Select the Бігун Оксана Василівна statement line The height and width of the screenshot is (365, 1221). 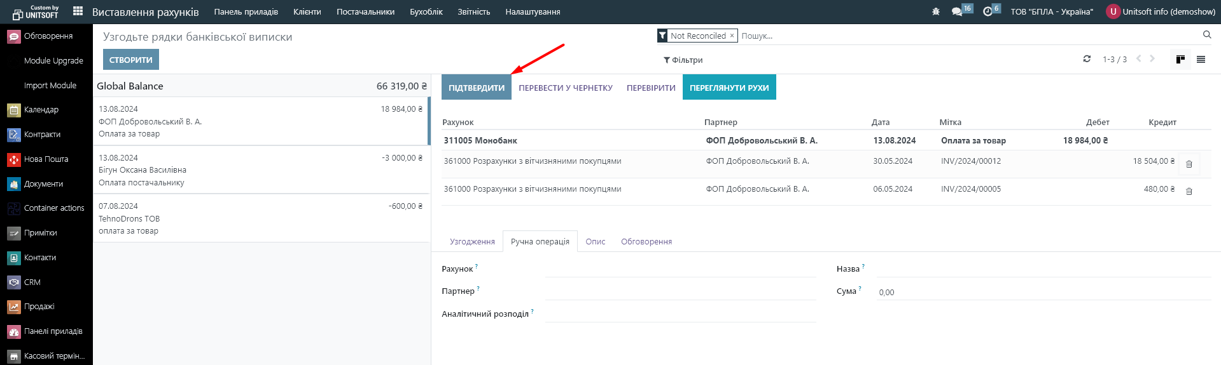click(261, 170)
